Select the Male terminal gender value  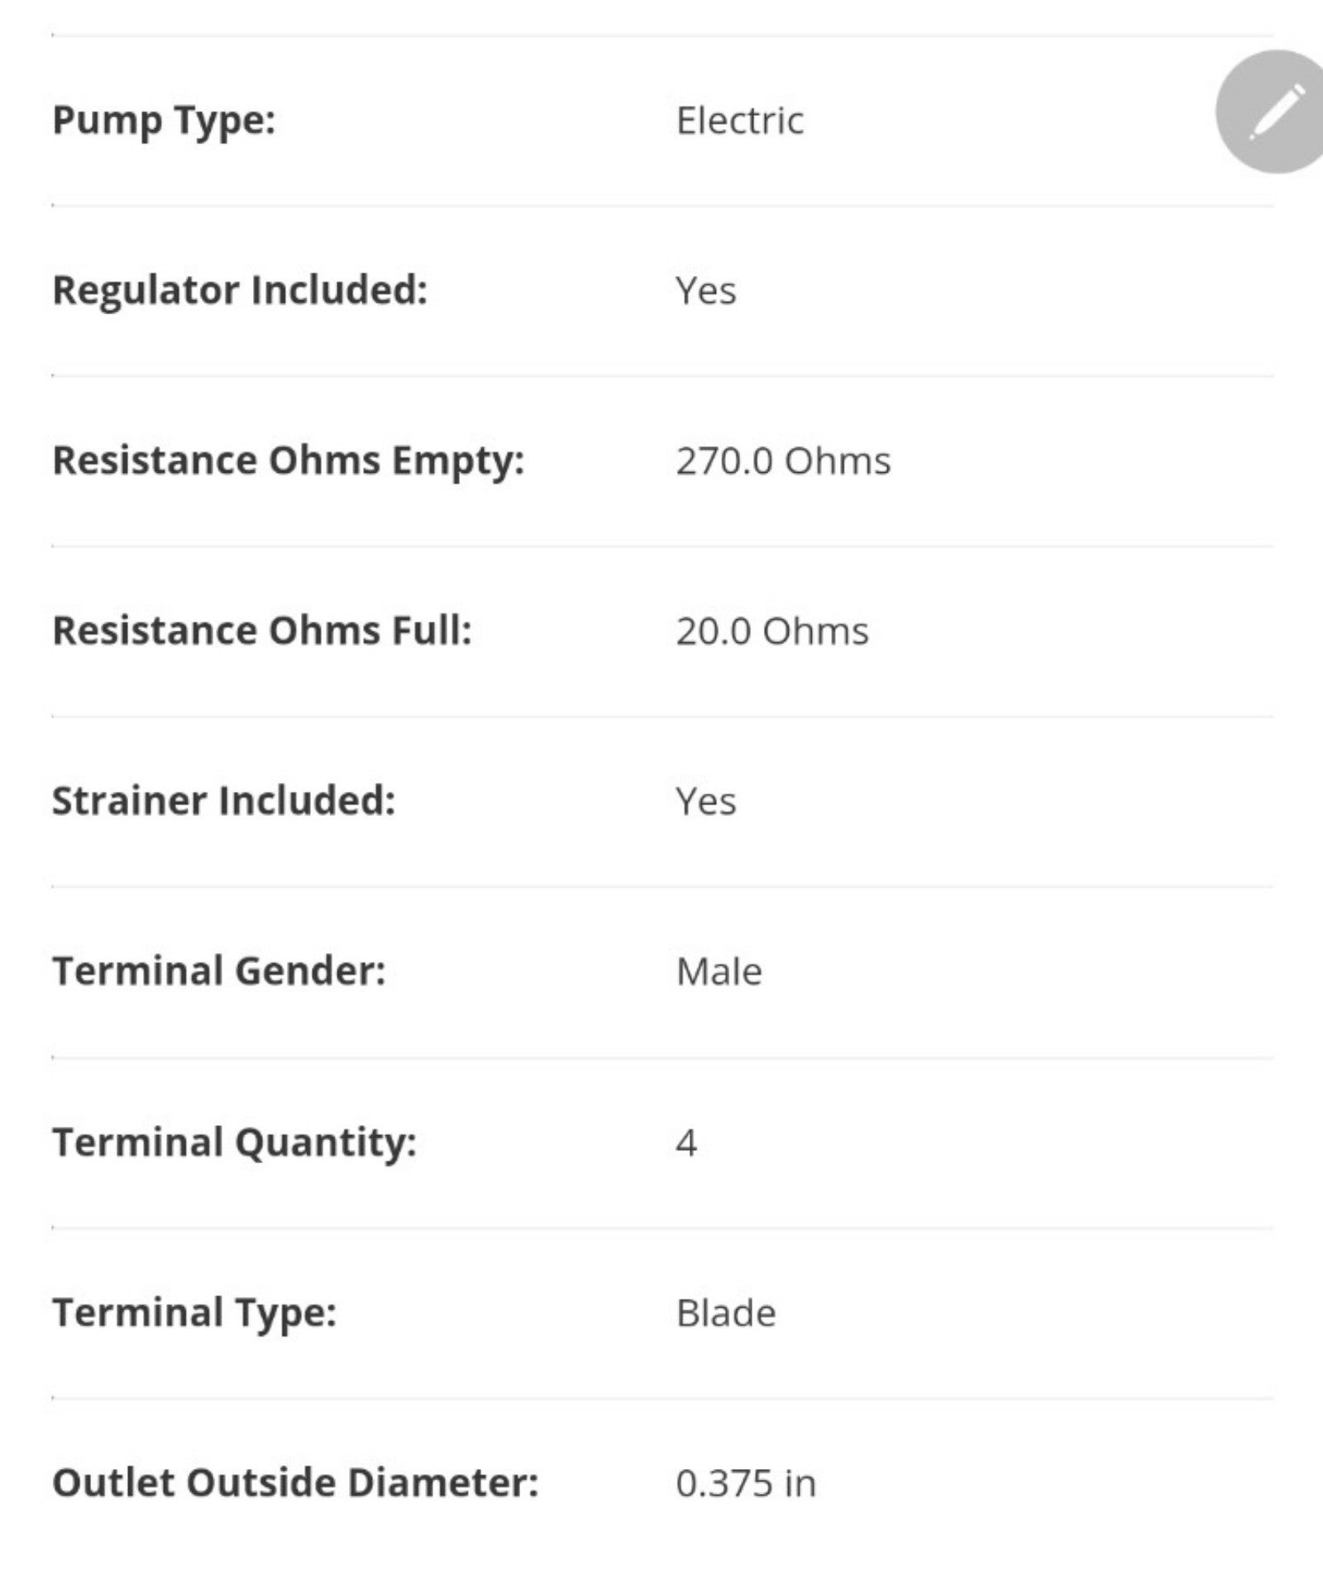719,971
